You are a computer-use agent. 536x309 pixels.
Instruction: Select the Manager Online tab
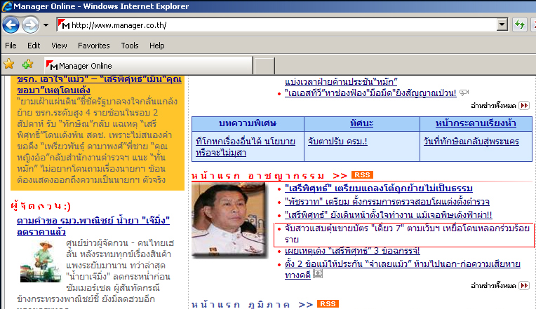(x=149, y=66)
